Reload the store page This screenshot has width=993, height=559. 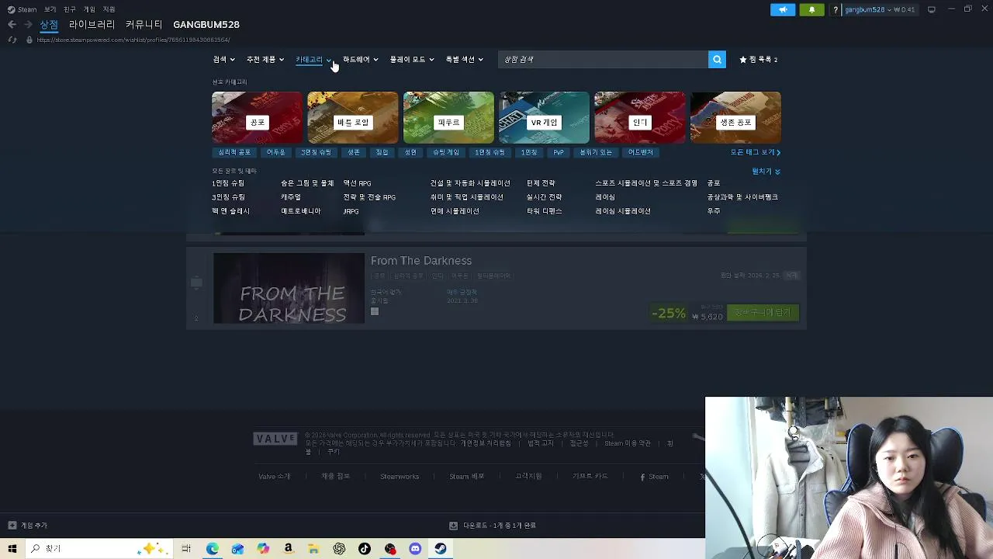pyautogui.click(x=12, y=40)
